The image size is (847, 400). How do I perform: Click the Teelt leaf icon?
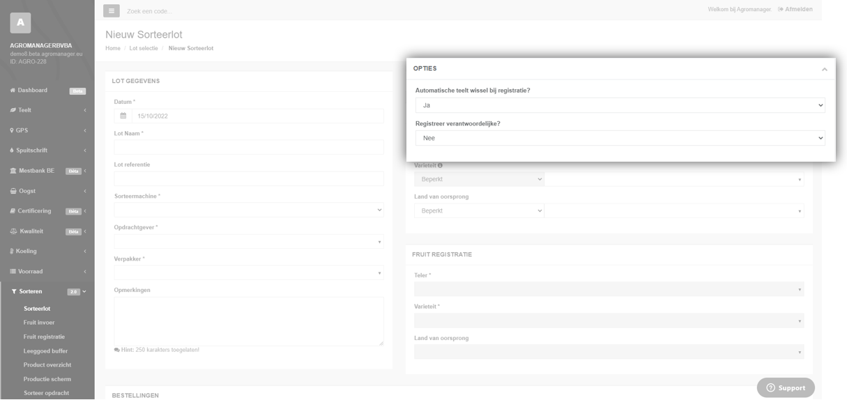13,110
